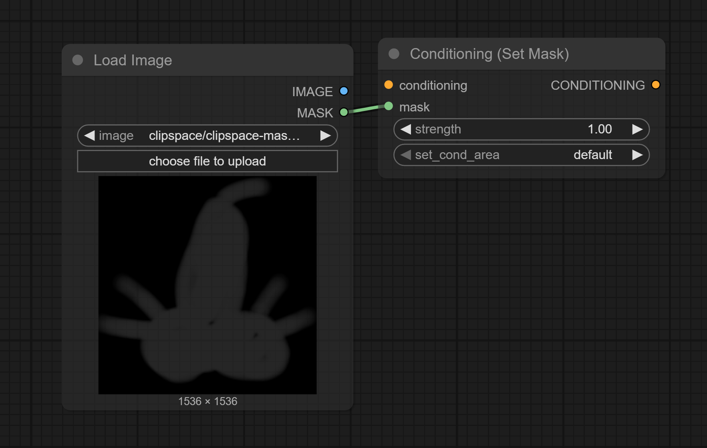Click the 1536 × 1536 dimension label

pyautogui.click(x=207, y=401)
